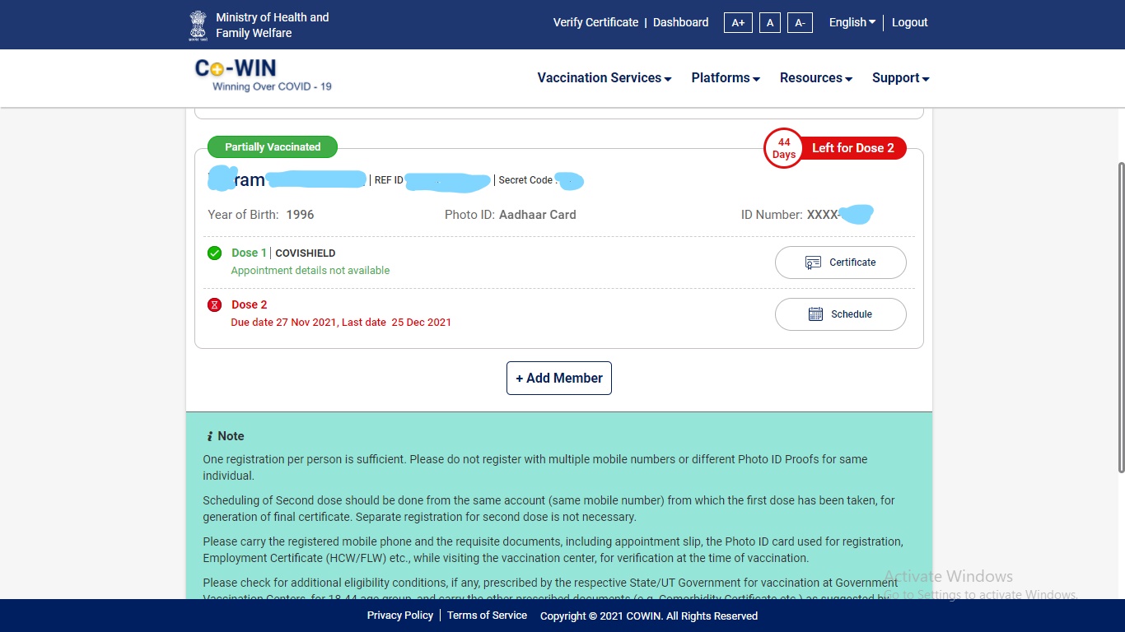This screenshot has height=632, width=1125.
Task: Open Vaccination Services dropdown menu
Action: pyautogui.click(x=605, y=77)
